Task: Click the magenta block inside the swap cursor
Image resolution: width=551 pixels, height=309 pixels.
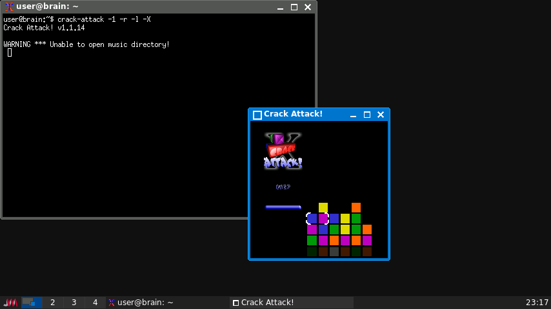Action: click(x=323, y=218)
